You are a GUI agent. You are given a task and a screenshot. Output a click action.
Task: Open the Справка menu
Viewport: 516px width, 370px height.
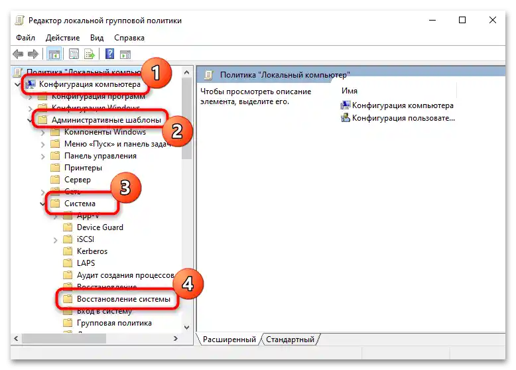point(129,38)
